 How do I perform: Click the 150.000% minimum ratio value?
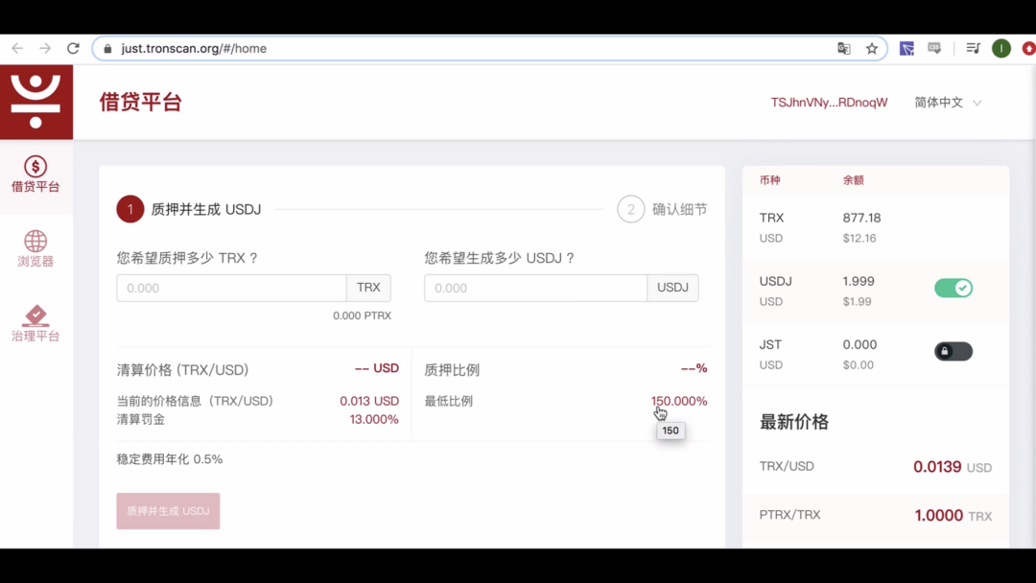coord(679,401)
